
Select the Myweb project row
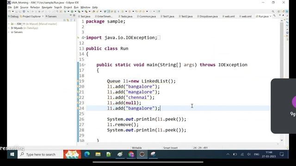point(25,28)
